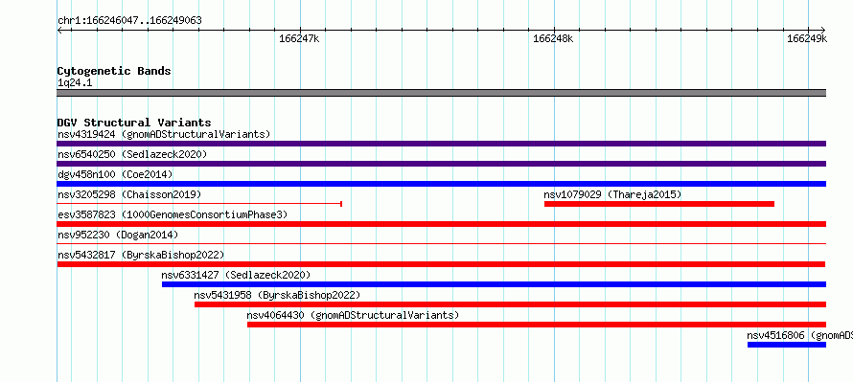The width and height of the screenshot is (853, 382).
Task: Click the nsv5432817 red variant bar
Action: 441,264
